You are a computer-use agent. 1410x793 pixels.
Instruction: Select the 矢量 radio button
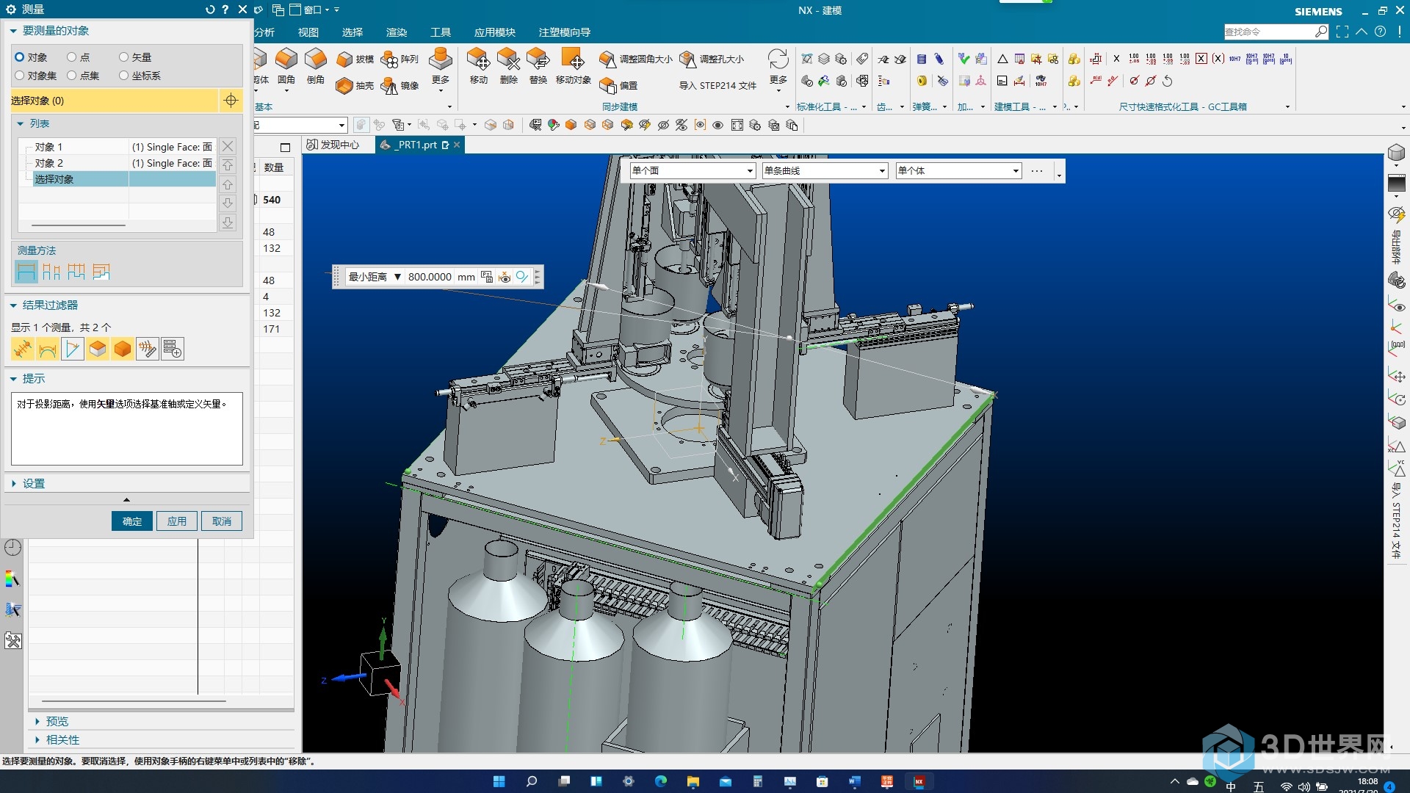click(123, 57)
